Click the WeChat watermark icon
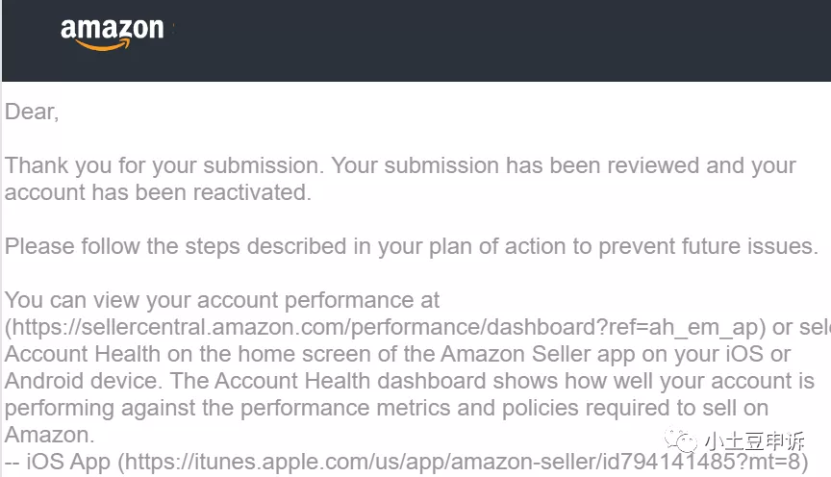The image size is (831, 477). click(688, 441)
